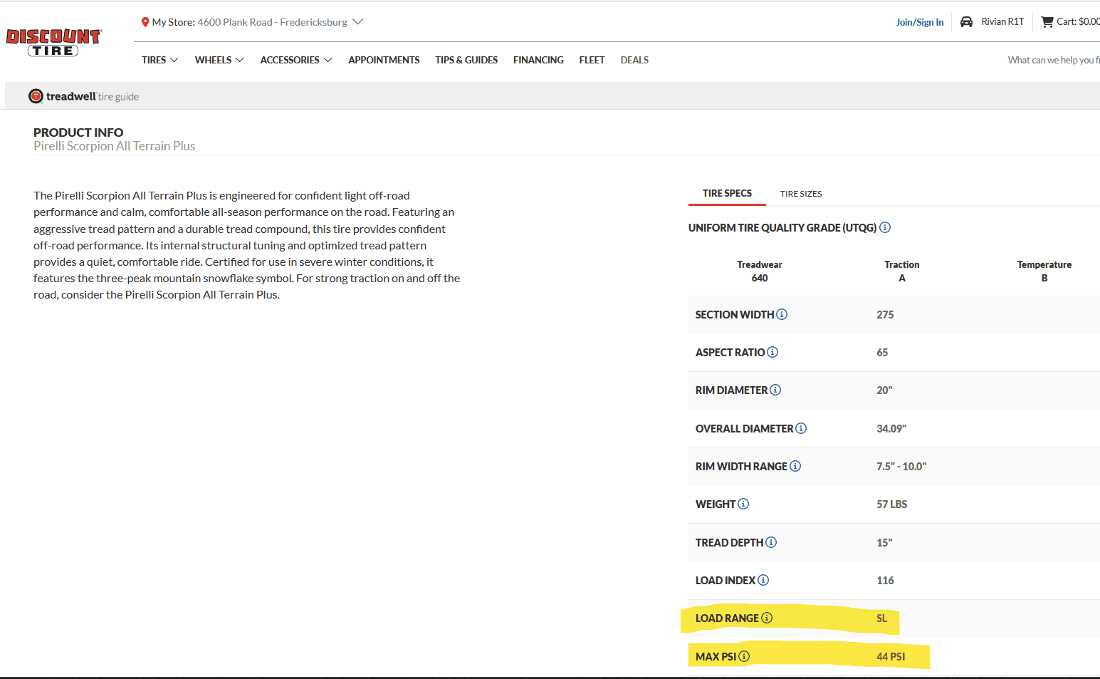This screenshot has width=1100, height=679.
Task: Click the 4600 Plank Road store link
Action: point(273,22)
